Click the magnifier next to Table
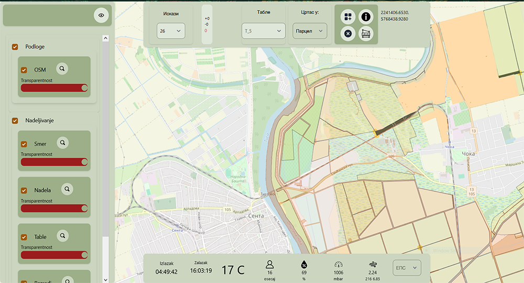Viewport: 524px width, 283px height. (62, 235)
